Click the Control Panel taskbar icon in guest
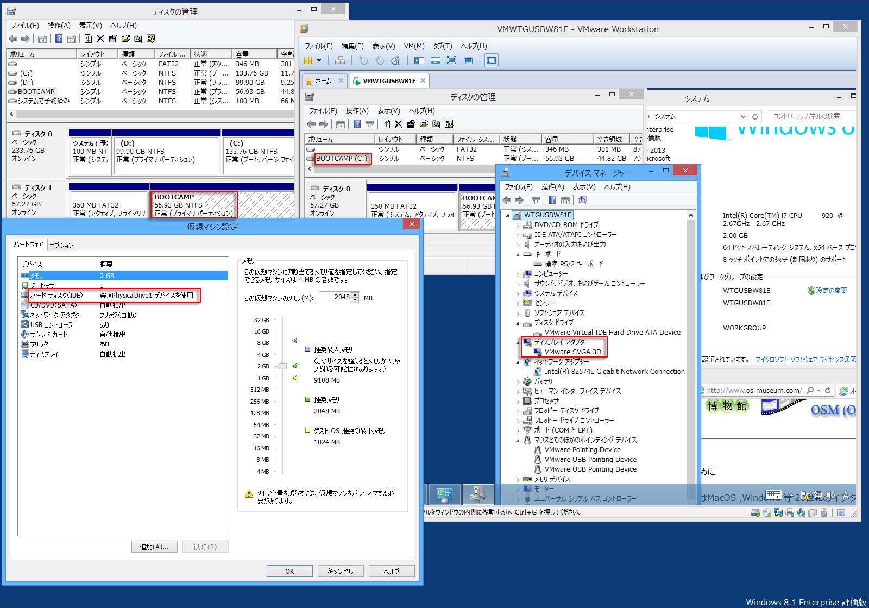The height and width of the screenshot is (608, 869). point(445,494)
